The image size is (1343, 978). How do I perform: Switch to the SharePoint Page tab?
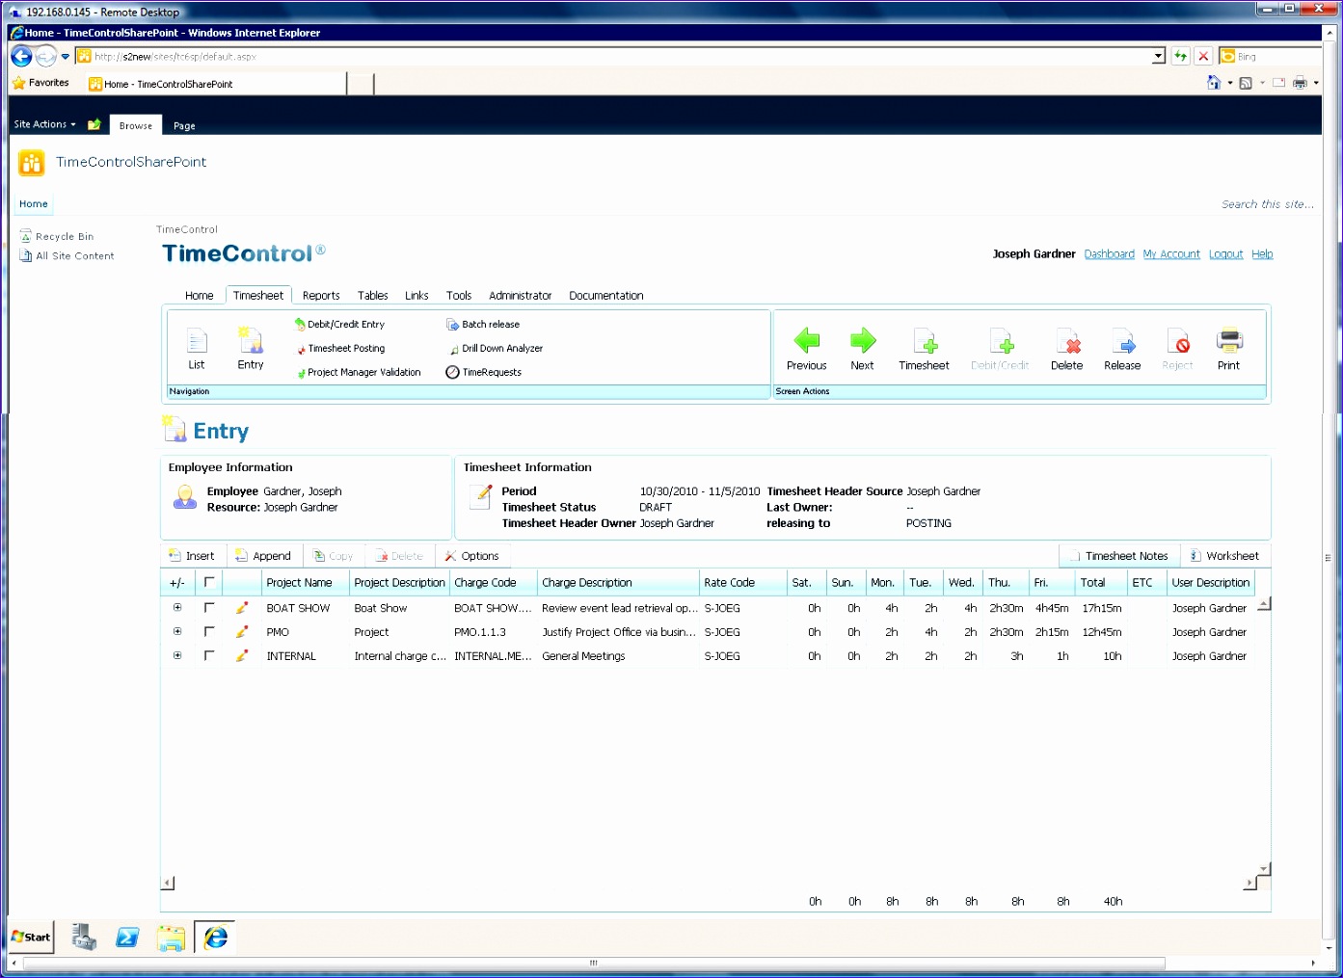click(184, 126)
